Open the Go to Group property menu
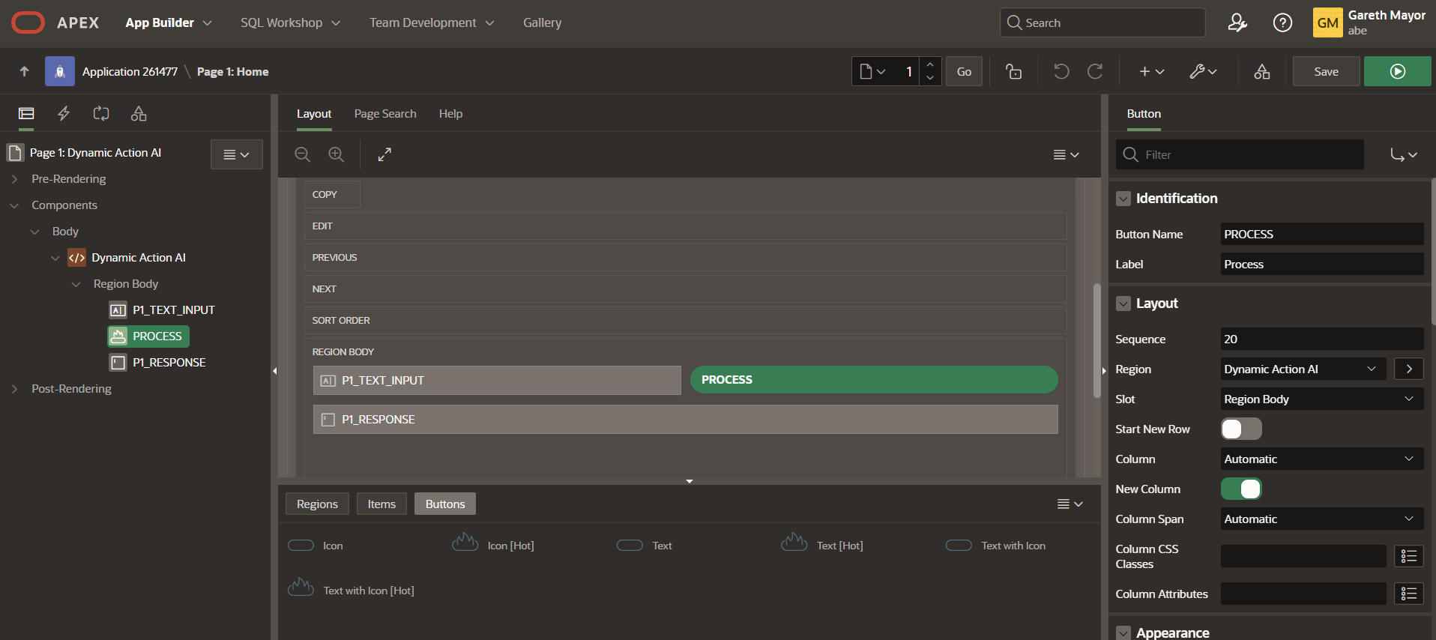The height and width of the screenshot is (640, 1436). click(1405, 154)
